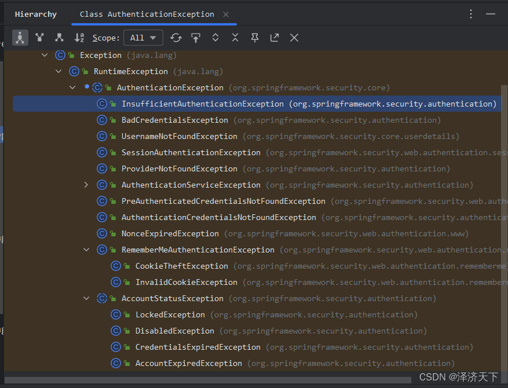Select CredentialsExpiredException row
508x388 pixels.
257,347
